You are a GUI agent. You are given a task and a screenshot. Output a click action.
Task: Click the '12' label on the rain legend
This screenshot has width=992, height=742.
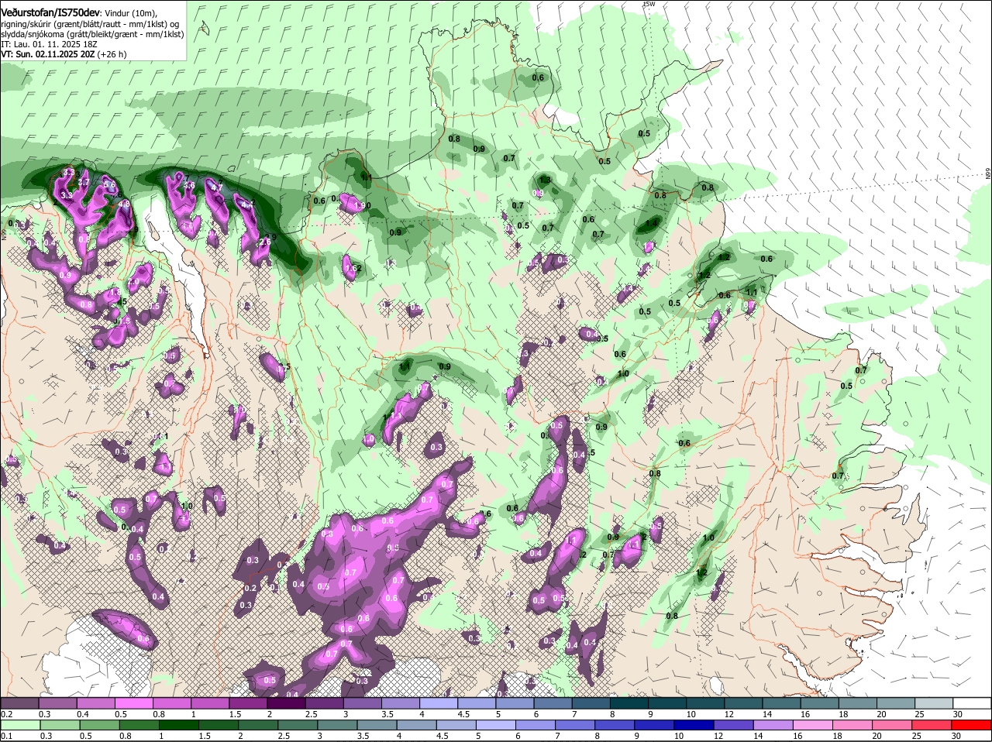tap(718, 736)
